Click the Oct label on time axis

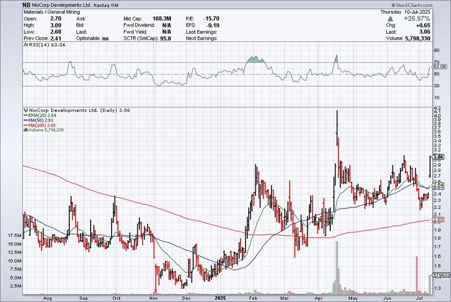pyautogui.click(x=116, y=298)
